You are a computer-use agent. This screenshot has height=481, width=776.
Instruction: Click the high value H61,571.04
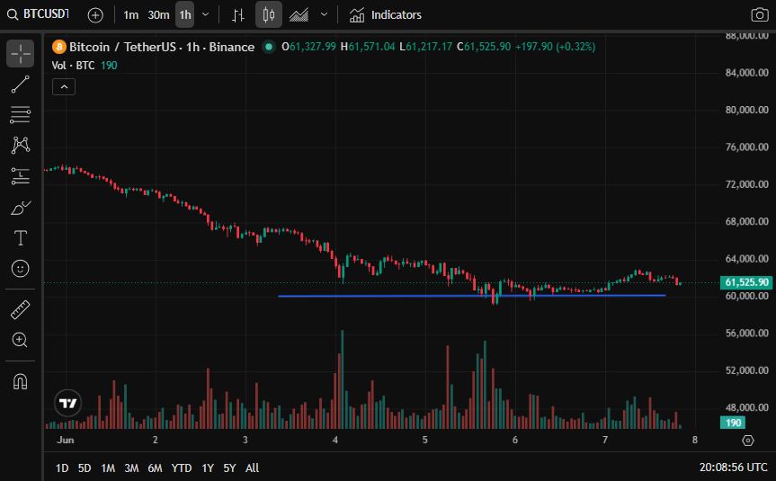[368, 47]
